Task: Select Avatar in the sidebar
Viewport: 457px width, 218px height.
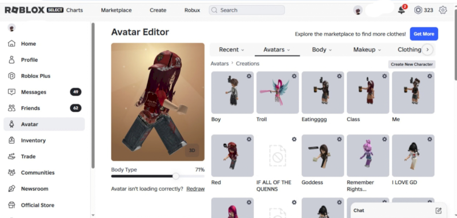Action: click(x=44, y=124)
